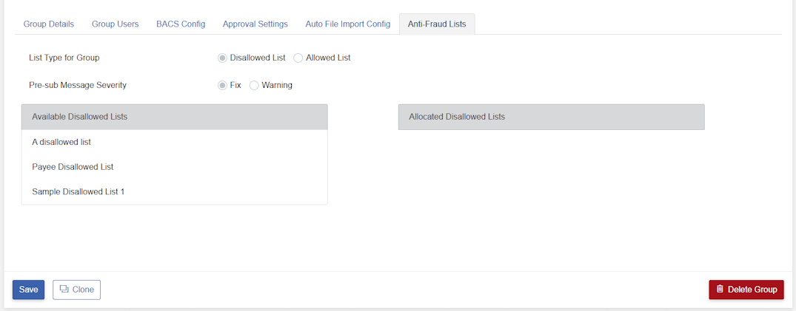Click the Clone button label
Screen dimensions: 796x311
click(x=83, y=290)
